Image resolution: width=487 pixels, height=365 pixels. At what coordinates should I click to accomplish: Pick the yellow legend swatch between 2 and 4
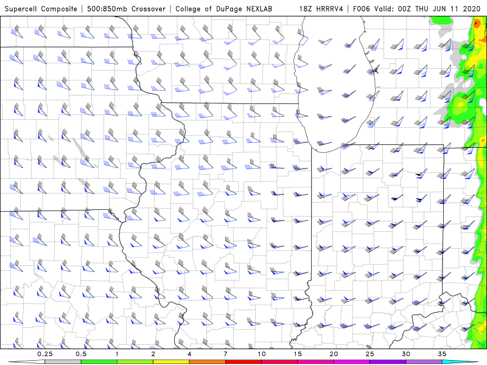pos(171,362)
